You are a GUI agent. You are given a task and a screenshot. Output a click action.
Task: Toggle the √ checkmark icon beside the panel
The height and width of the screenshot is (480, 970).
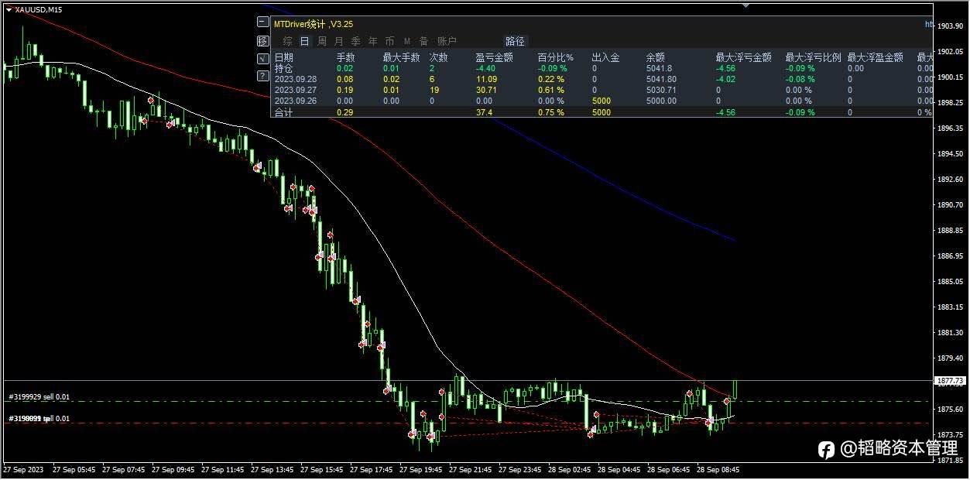pos(262,57)
